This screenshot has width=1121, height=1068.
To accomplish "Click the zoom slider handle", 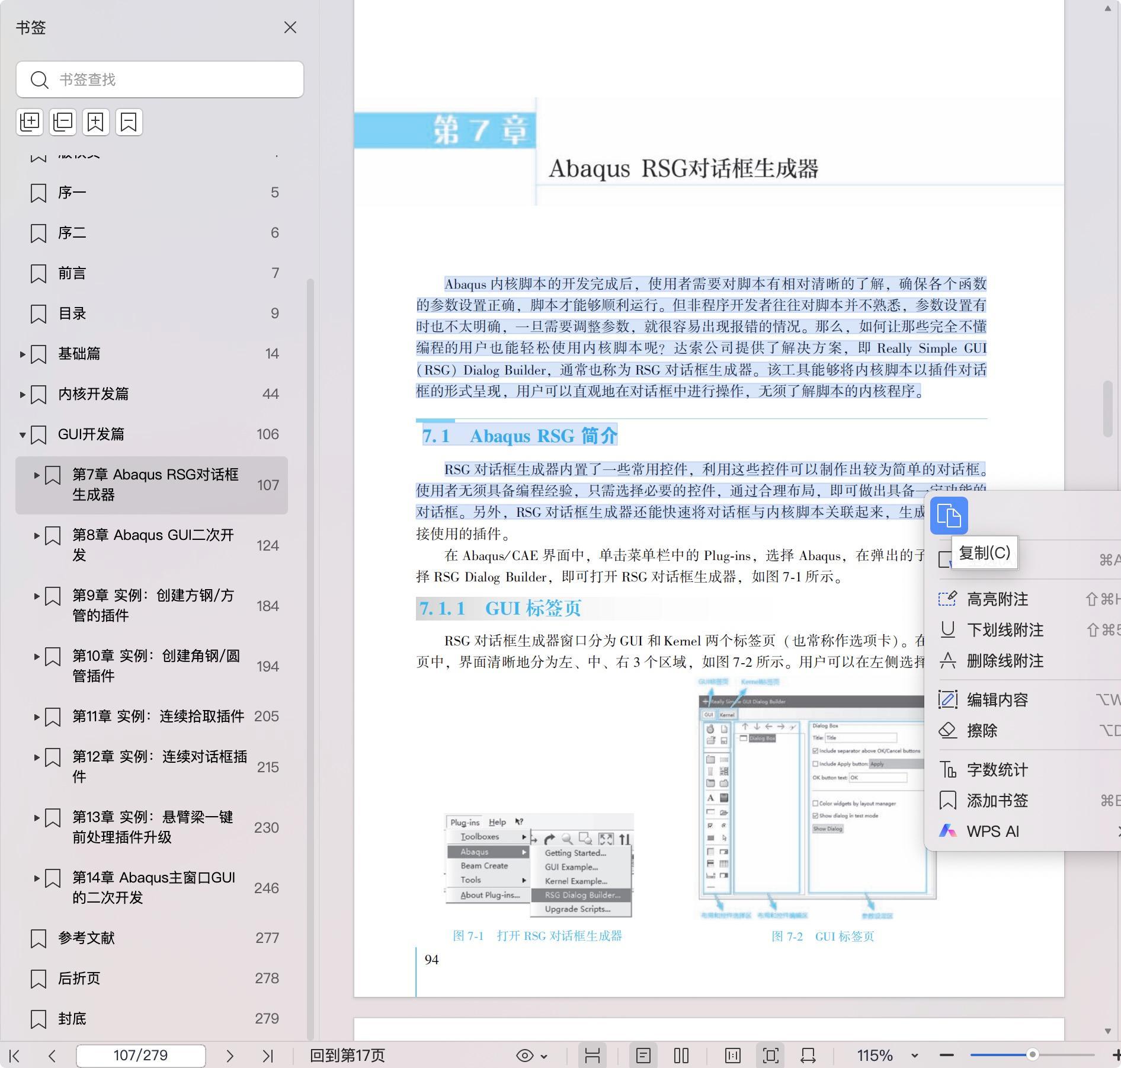I will coord(1032,1055).
